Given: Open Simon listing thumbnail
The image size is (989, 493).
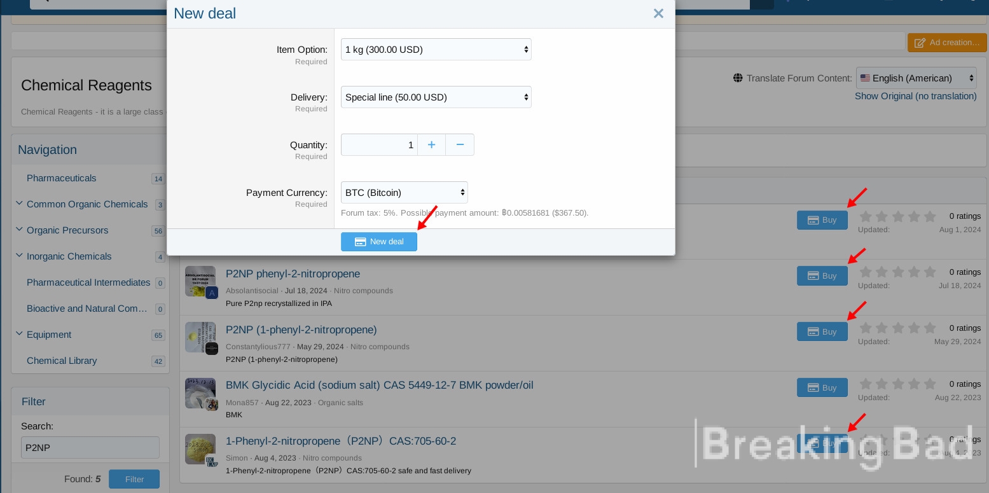Looking at the screenshot, I should [x=200, y=449].
